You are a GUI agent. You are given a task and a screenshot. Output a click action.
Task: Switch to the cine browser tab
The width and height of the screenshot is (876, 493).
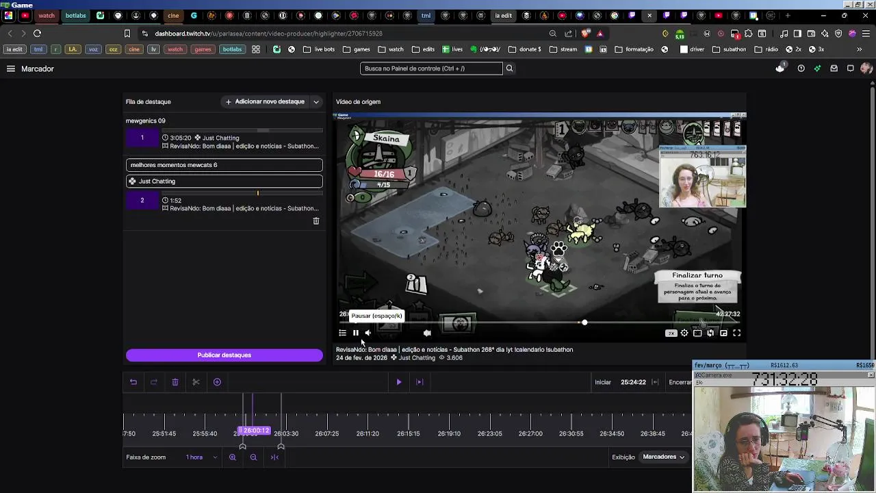pyautogui.click(x=173, y=16)
